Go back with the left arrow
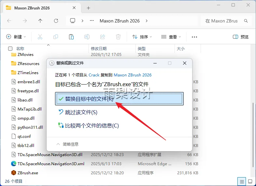Screen dimensions: 256x186 pos(9,21)
